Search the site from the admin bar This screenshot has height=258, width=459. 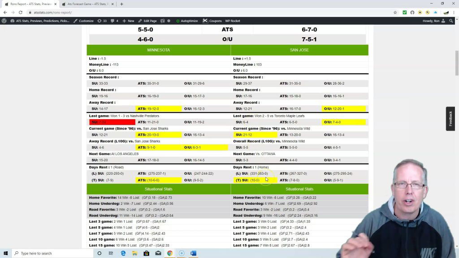(x=451, y=21)
